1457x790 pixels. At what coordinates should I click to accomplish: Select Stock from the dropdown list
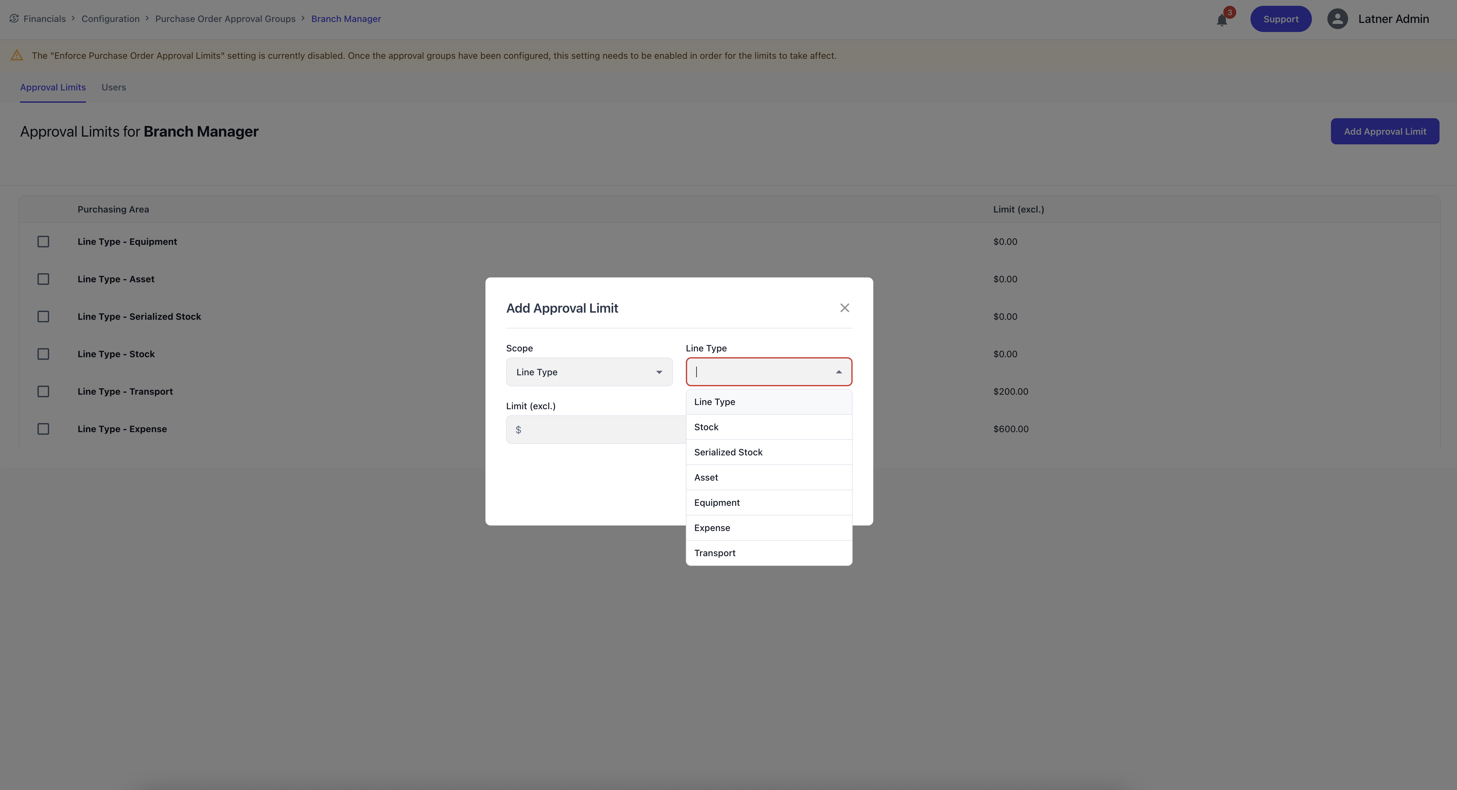point(706,427)
